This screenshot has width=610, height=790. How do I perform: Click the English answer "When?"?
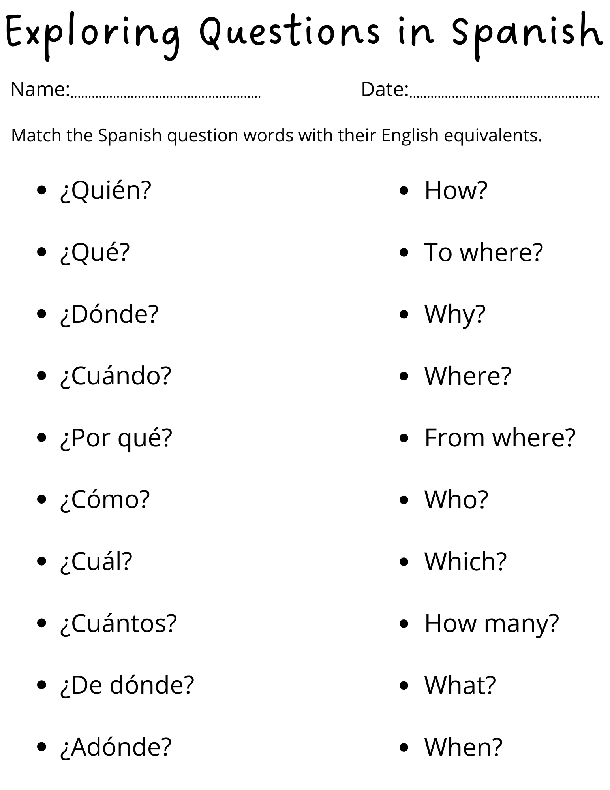[x=463, y=747]
